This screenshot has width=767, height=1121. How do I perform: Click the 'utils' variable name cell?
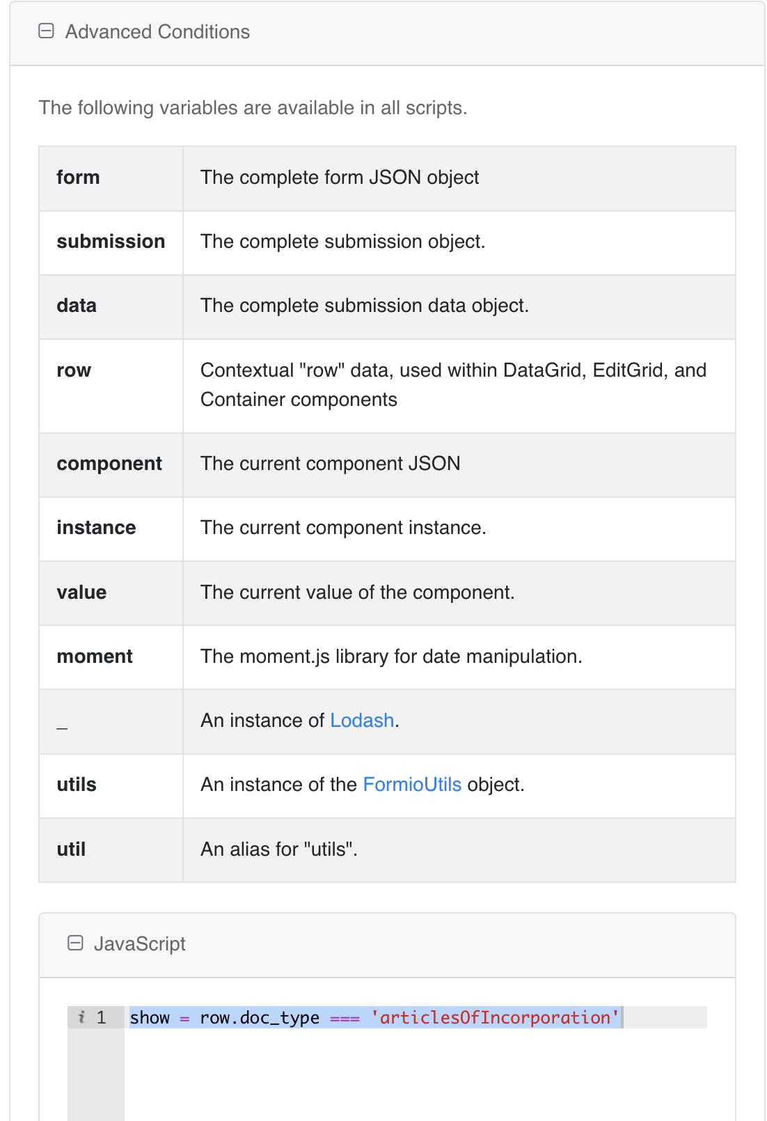111,785
